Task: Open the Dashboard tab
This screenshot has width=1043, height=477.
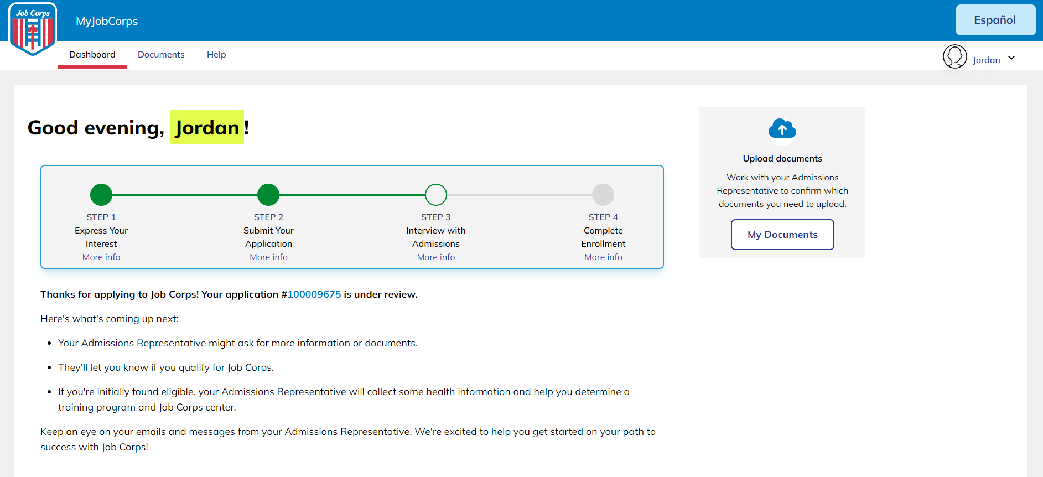Action: (x=92, y=55)
